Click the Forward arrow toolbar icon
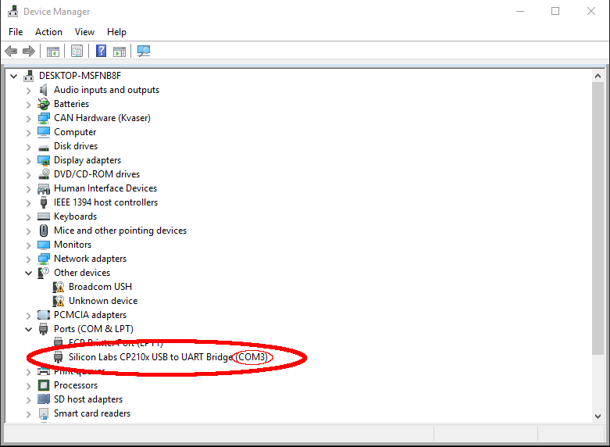Image resolution: width=610 pixels, height=447 pixels. click(29, 51)
